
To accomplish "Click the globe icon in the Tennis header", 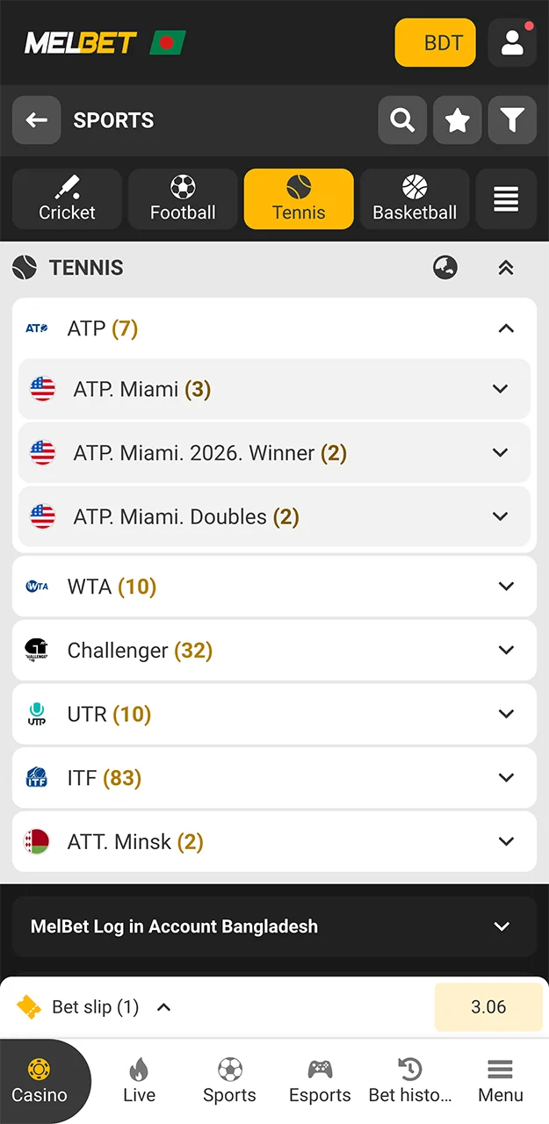I will 445,268.
